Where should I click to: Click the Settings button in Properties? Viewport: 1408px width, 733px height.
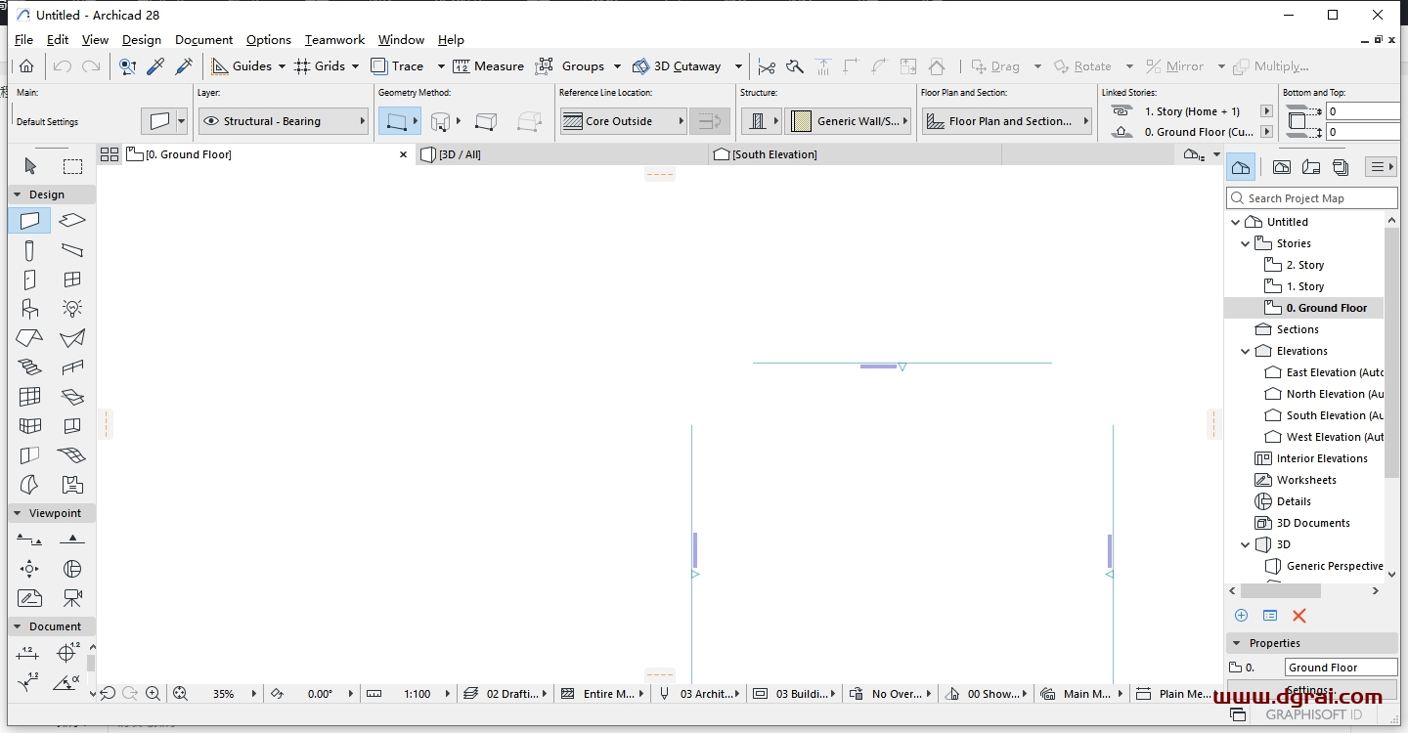pyautogui.click(x=1311, y=690)
